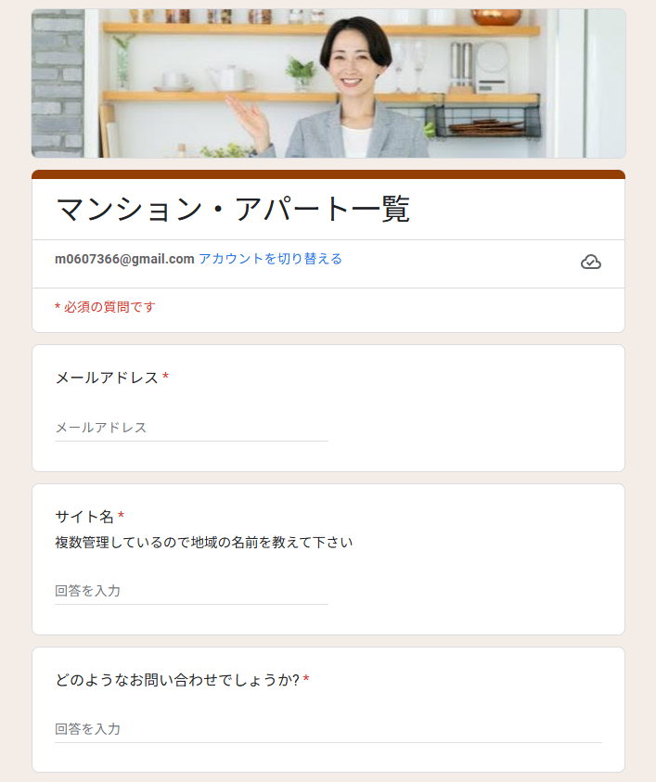Click the answer field under どのようなお問い合わせでしょうか

(x=328, y=729)
